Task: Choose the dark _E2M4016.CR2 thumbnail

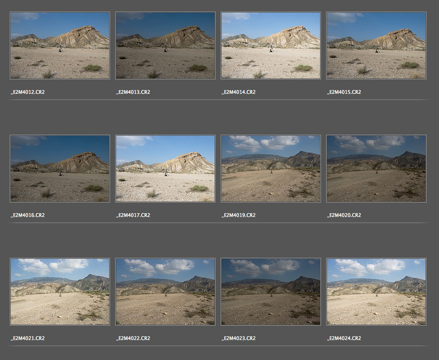Action: click(x=60, y=169)
